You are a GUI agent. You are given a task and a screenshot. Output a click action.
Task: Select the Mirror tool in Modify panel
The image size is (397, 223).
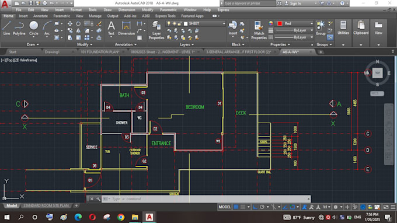coord(78,30)
